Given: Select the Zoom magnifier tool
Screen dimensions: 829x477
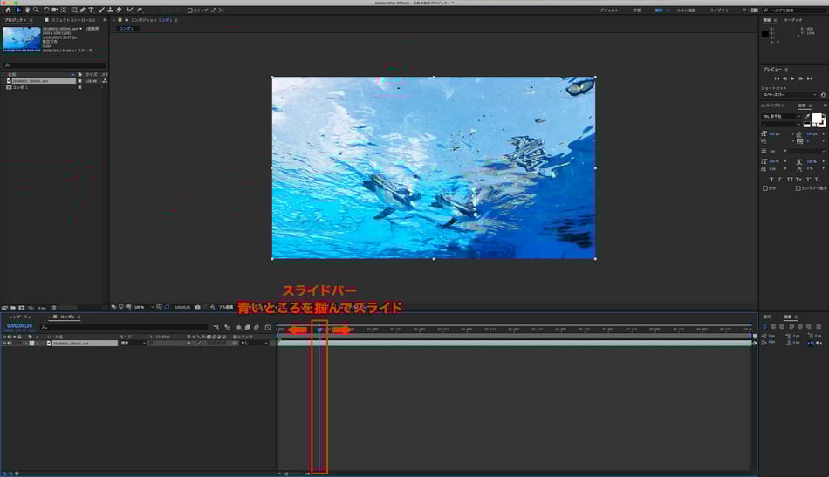Looking at the screenshot, I should click(x=35, y=10).
